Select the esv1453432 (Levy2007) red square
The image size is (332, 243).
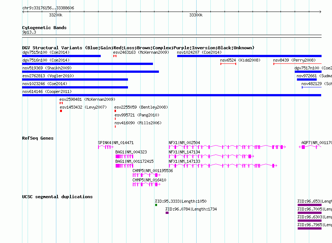[x=61, y=111]
